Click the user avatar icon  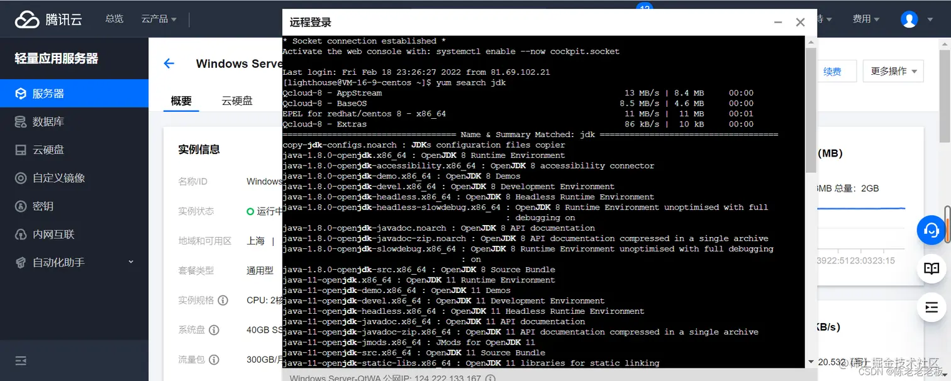click(909, 19)
